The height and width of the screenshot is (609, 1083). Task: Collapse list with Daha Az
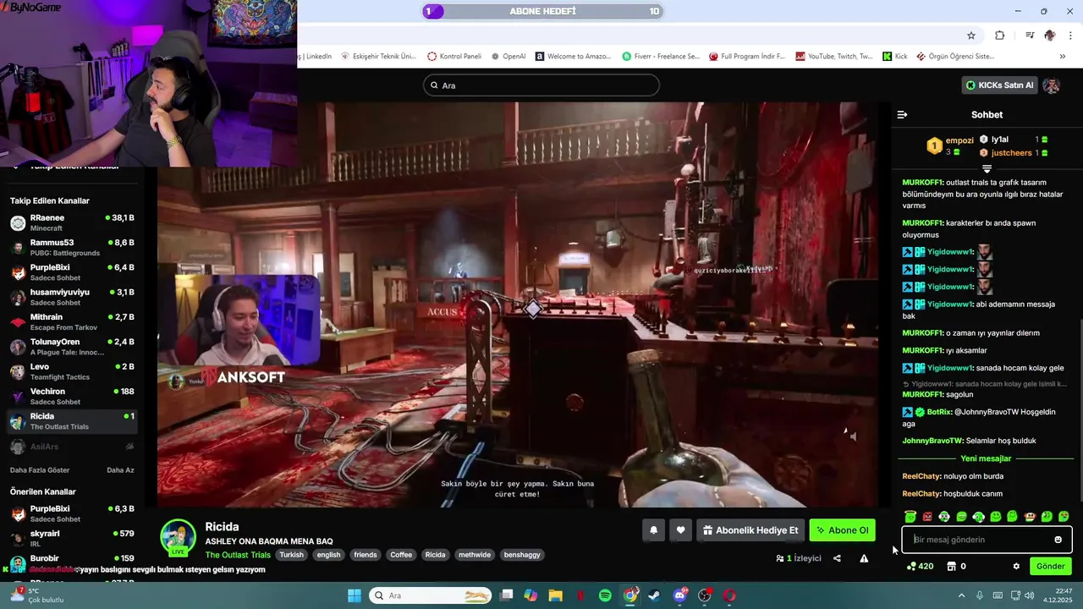120,469
